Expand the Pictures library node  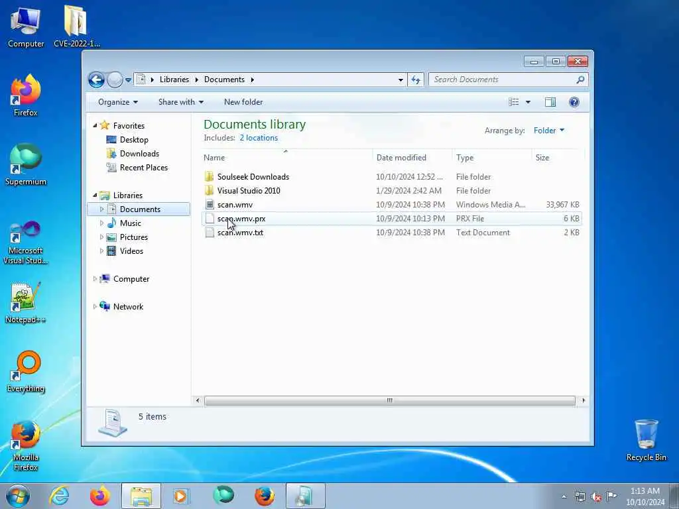coord(101,237)
